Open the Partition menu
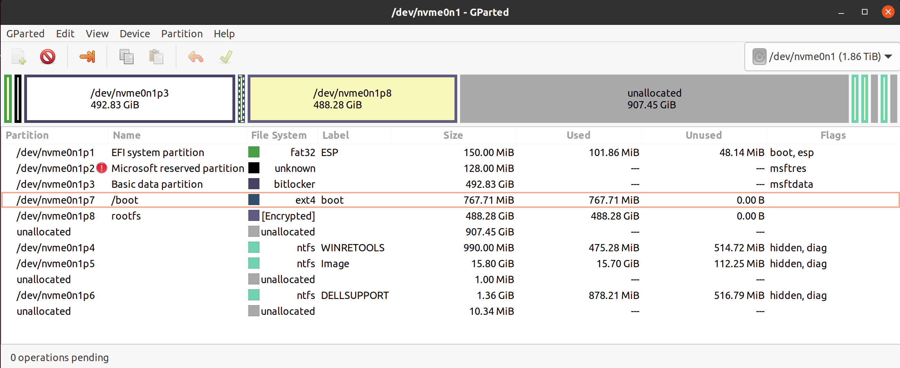The width and height of the screenshot is (900, 368). pyautogui.click(x=182, y=33)
